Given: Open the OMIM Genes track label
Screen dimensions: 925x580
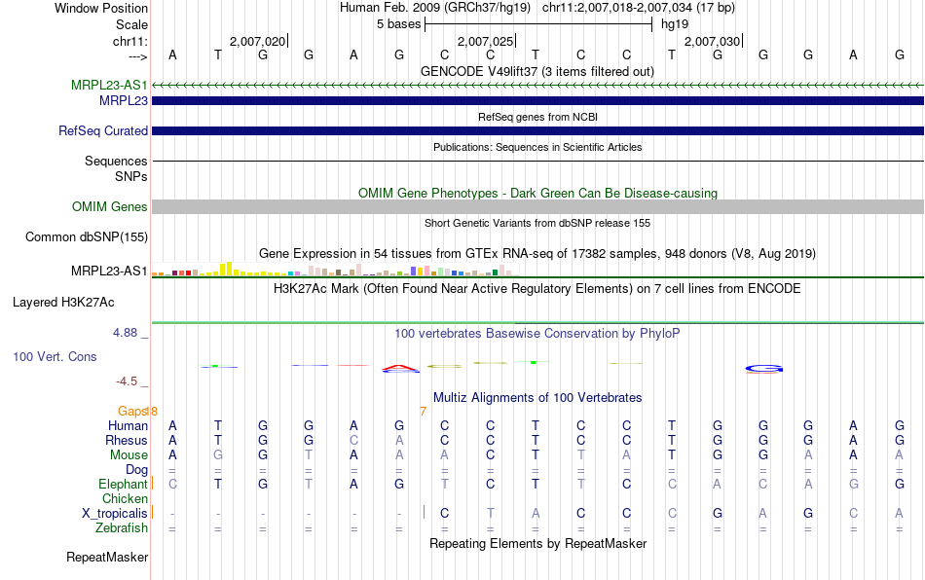Looking at the screenshot, I should point(110,207).
